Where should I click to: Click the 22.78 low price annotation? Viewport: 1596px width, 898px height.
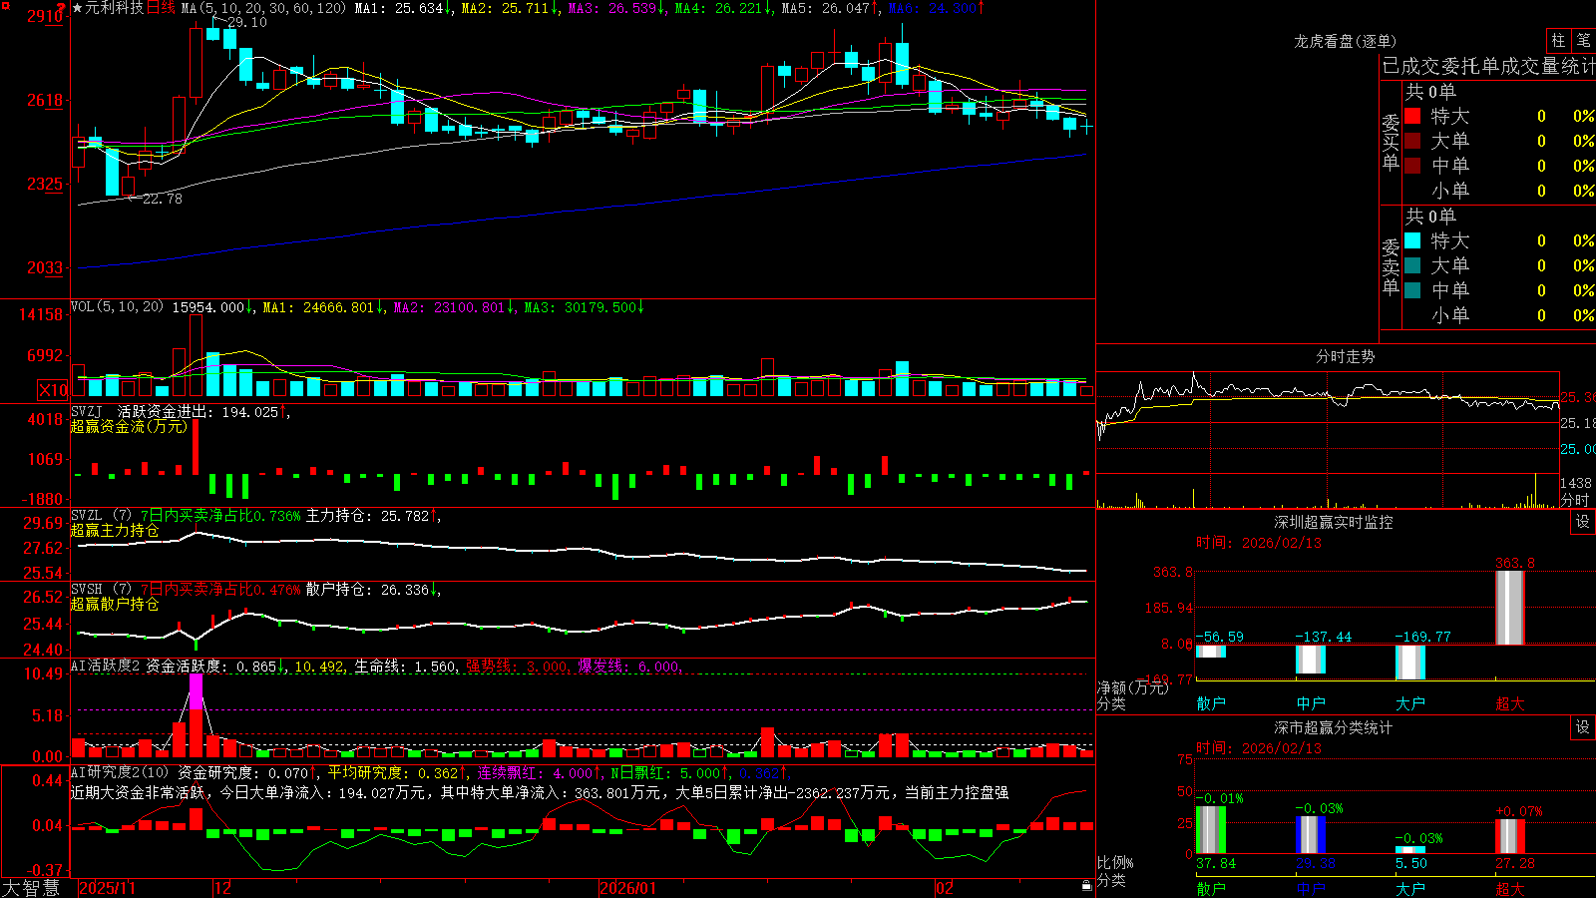point(163,199)
